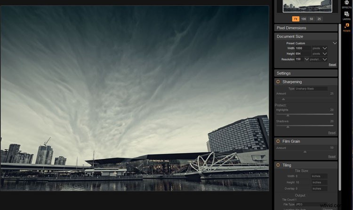Set navigator zoom to Fit
Image resolution: width=353 pixels, height=210 pixels.
click(296, 19)
